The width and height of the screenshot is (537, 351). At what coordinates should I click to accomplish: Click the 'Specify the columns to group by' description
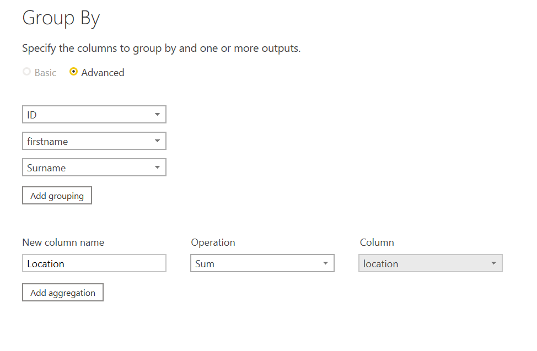point(162,48)
